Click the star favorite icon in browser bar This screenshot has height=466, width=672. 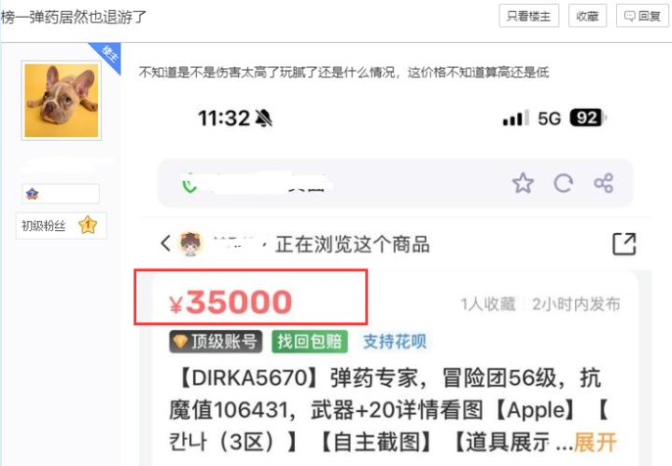[523, 184]
